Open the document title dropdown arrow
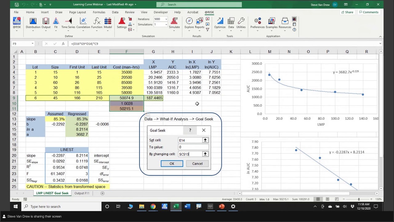 (x=135, y=5)
